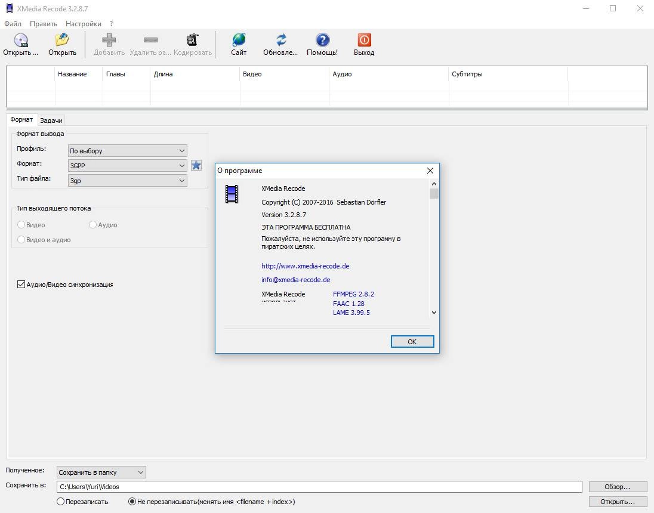Select Не перезаписывать radio button
Viewport: 654px width, 513px height.
[x=132, y=502]
